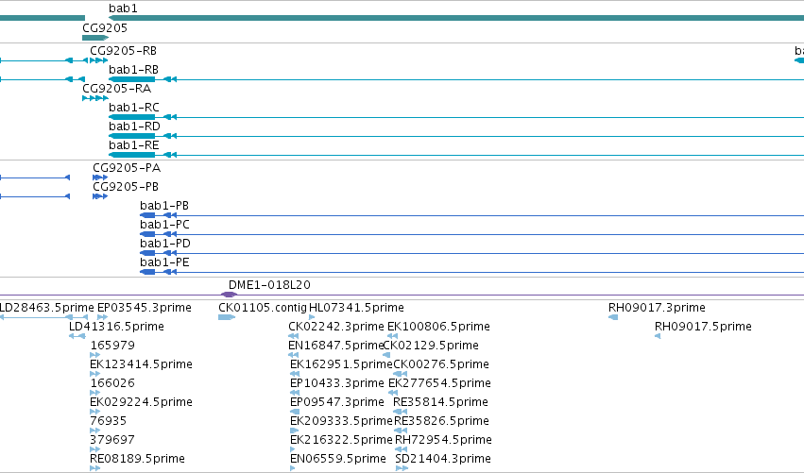Click the RH72954.5prime EST label
Screen dimensions: 804x473
[443, 440]
